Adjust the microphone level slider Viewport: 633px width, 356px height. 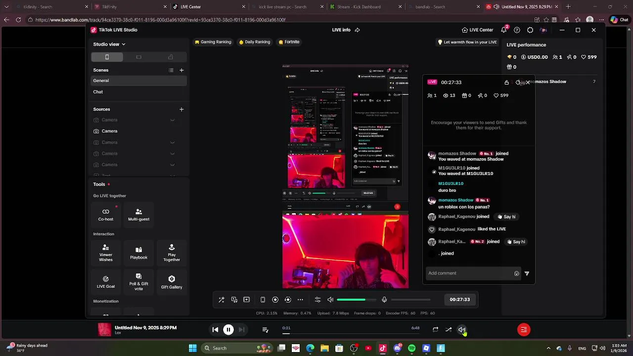tap(411, 300)
